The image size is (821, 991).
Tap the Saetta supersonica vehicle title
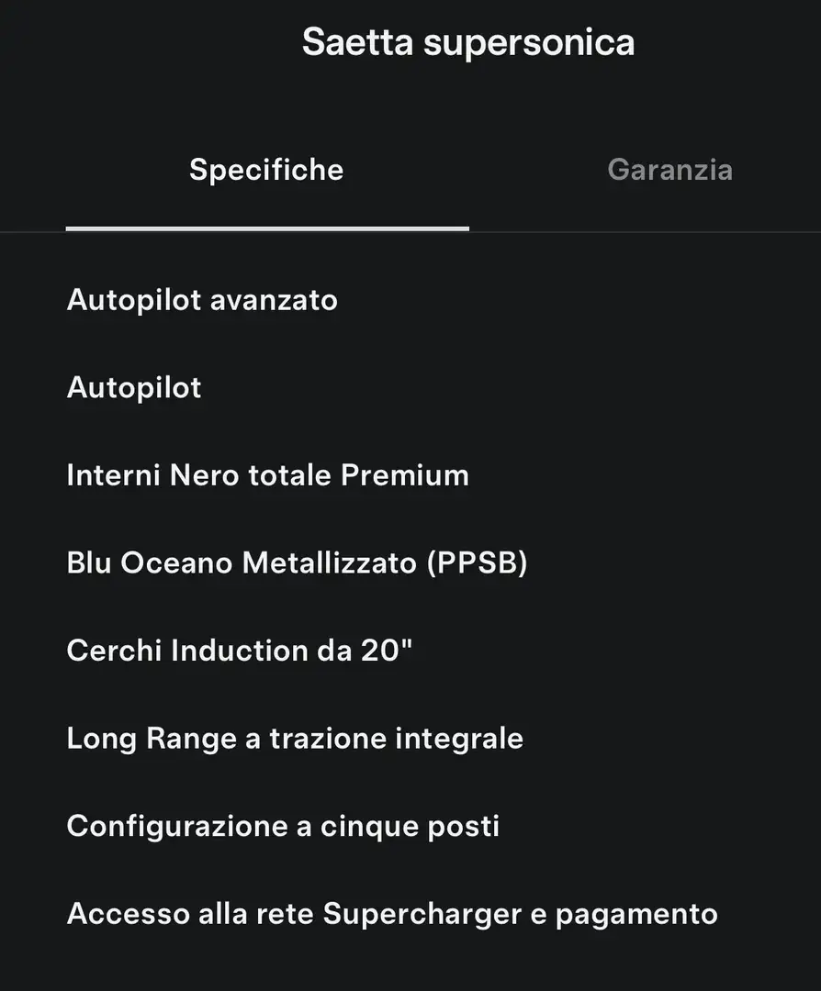pyautogui.click(x=468, y=42)
